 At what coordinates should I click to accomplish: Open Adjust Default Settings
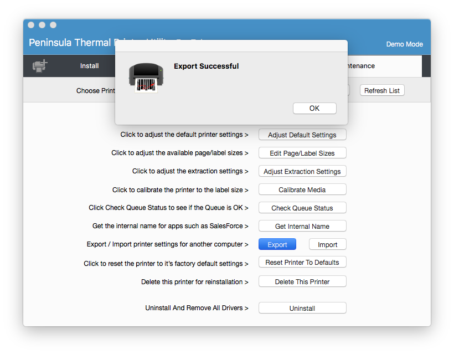pyautogui.click(x=302, y=135)
